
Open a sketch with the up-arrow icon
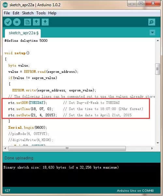pyautogui.click(x=36, y=22)
